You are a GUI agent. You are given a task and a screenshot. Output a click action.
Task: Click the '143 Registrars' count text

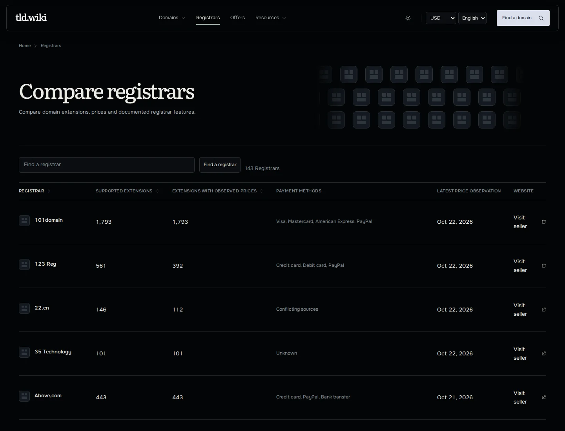pos(262,168)
